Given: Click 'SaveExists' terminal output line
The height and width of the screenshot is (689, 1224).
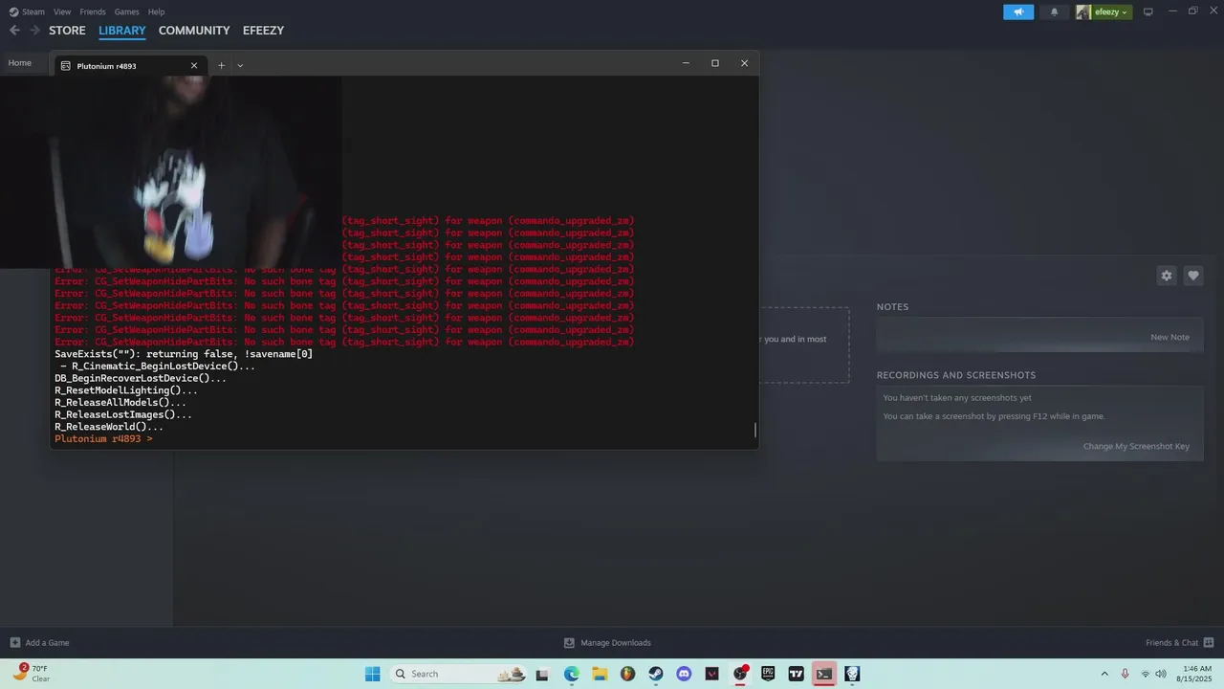Looking at the screenshot, I should [184, 354].
